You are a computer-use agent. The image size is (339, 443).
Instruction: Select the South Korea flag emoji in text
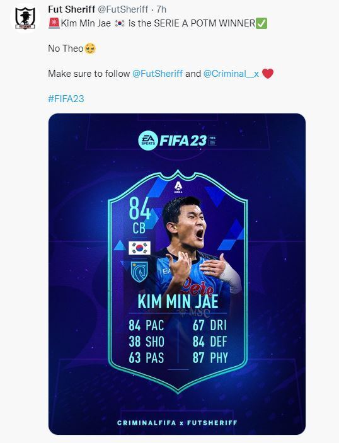[x=120, y=23]
